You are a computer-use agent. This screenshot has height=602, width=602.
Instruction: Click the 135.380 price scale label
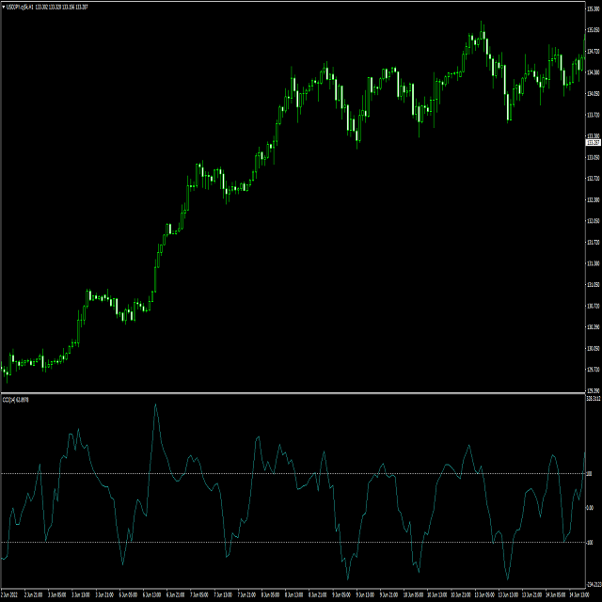tap(594, 8)
